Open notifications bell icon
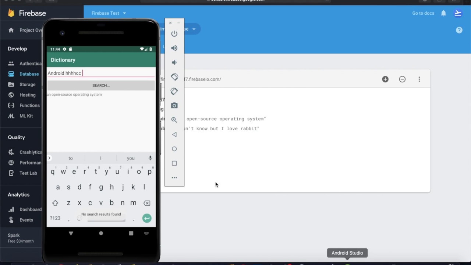 click(x=443, y=13)
